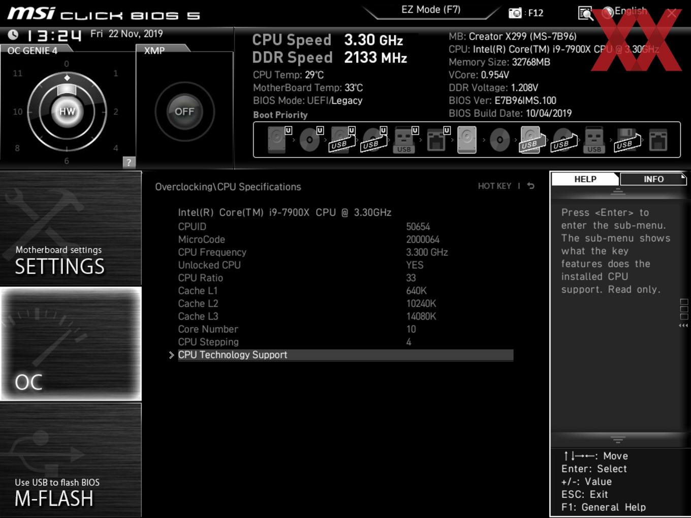
Task: Switch to the INFO tab
Action: tap(653, 179)
